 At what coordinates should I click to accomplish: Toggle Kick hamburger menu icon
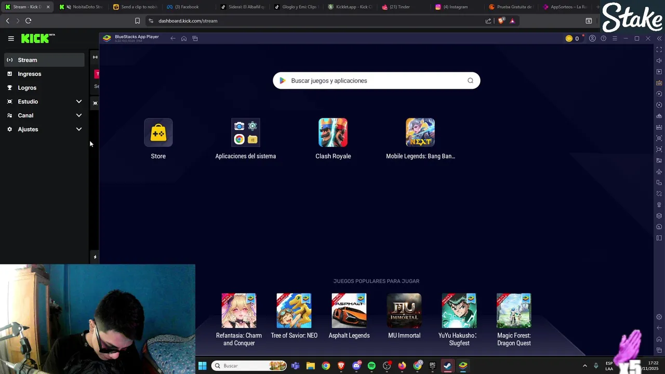point(11,38)
